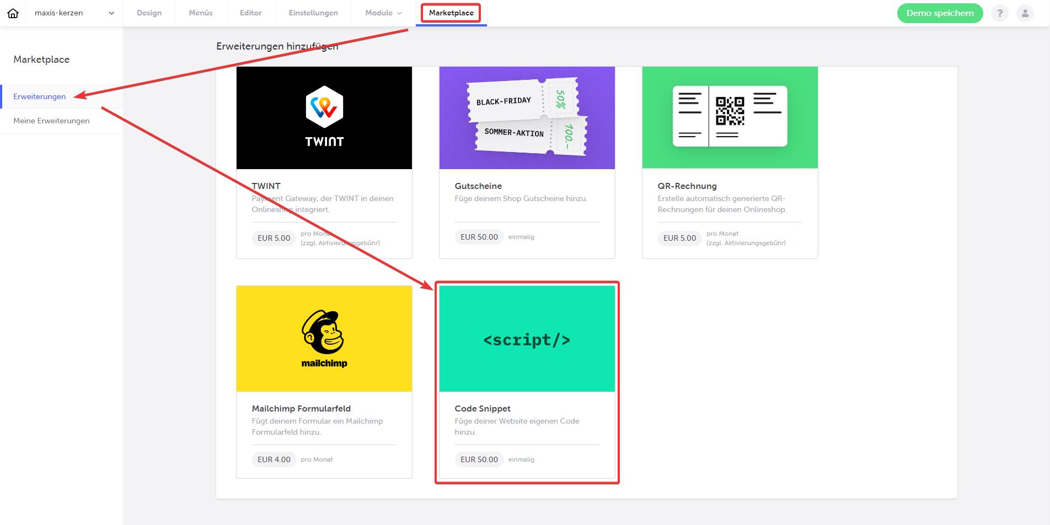Switch to the Design tab
1050x525 pixels.
149,13
